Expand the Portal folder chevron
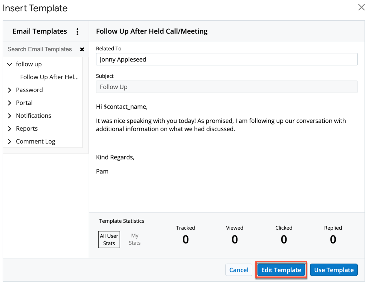This screenshot has height=285, width=369. click(x=10, y=103)
